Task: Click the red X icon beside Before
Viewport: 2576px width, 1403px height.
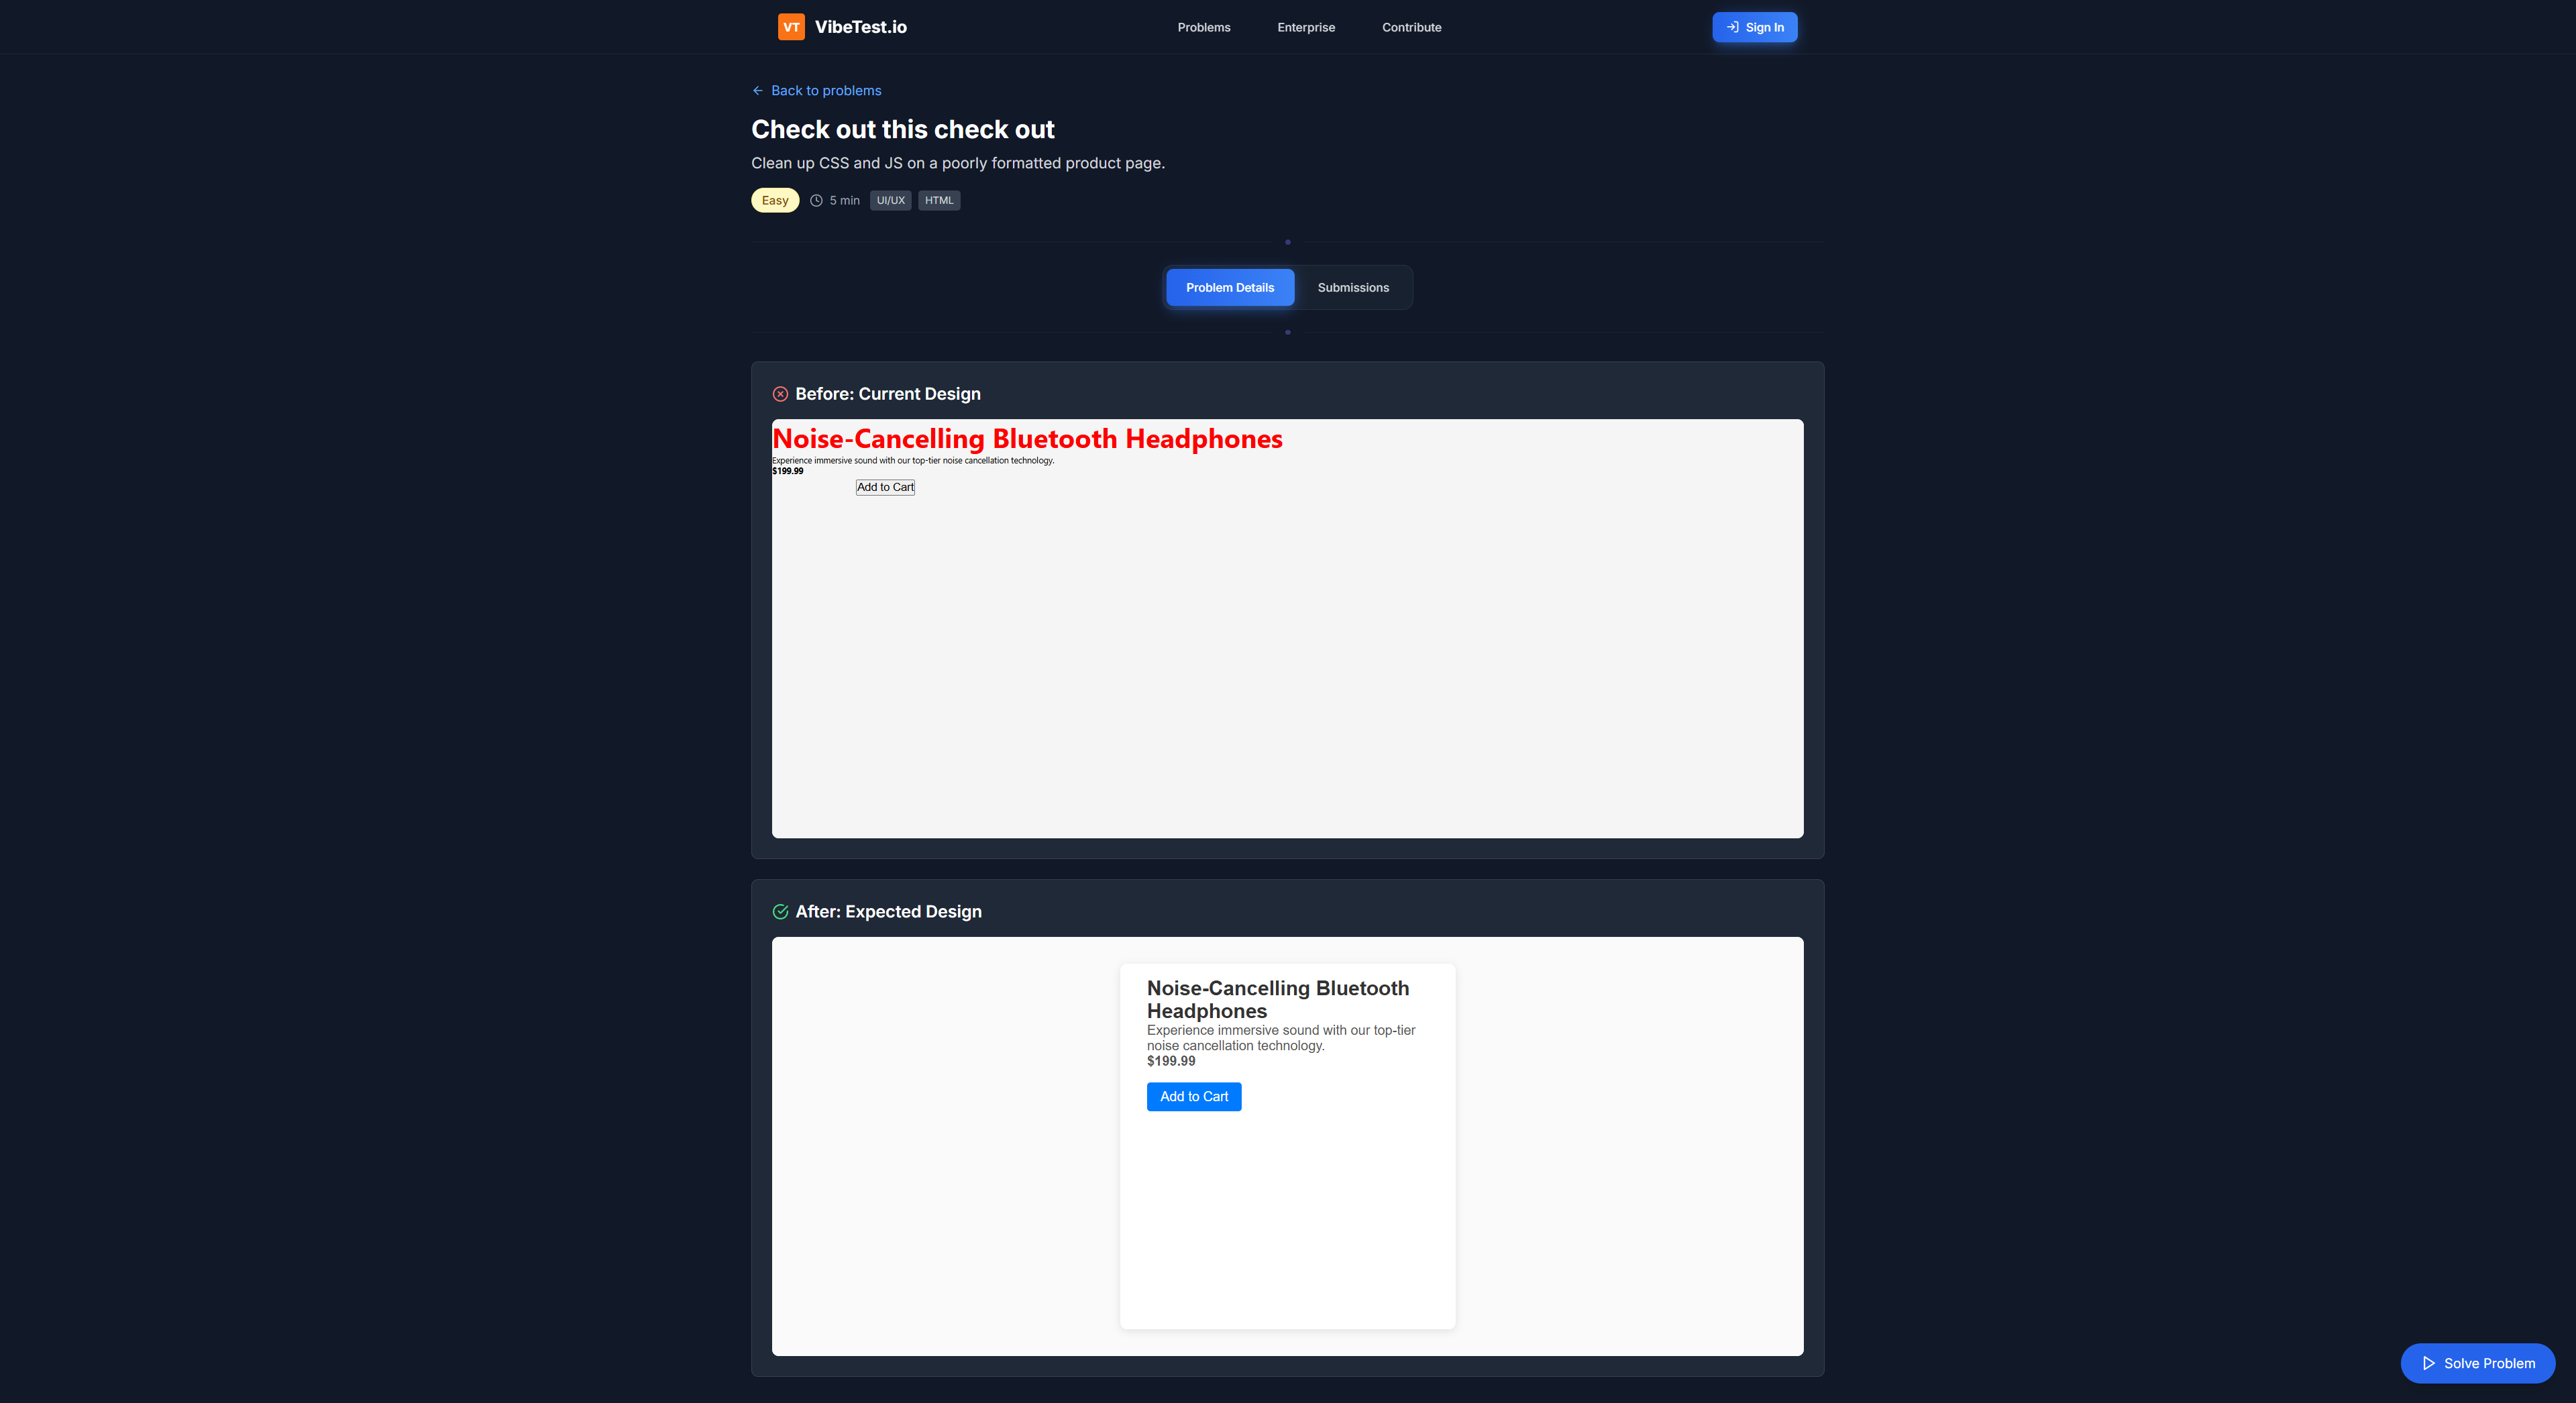Action: point(781,394)
